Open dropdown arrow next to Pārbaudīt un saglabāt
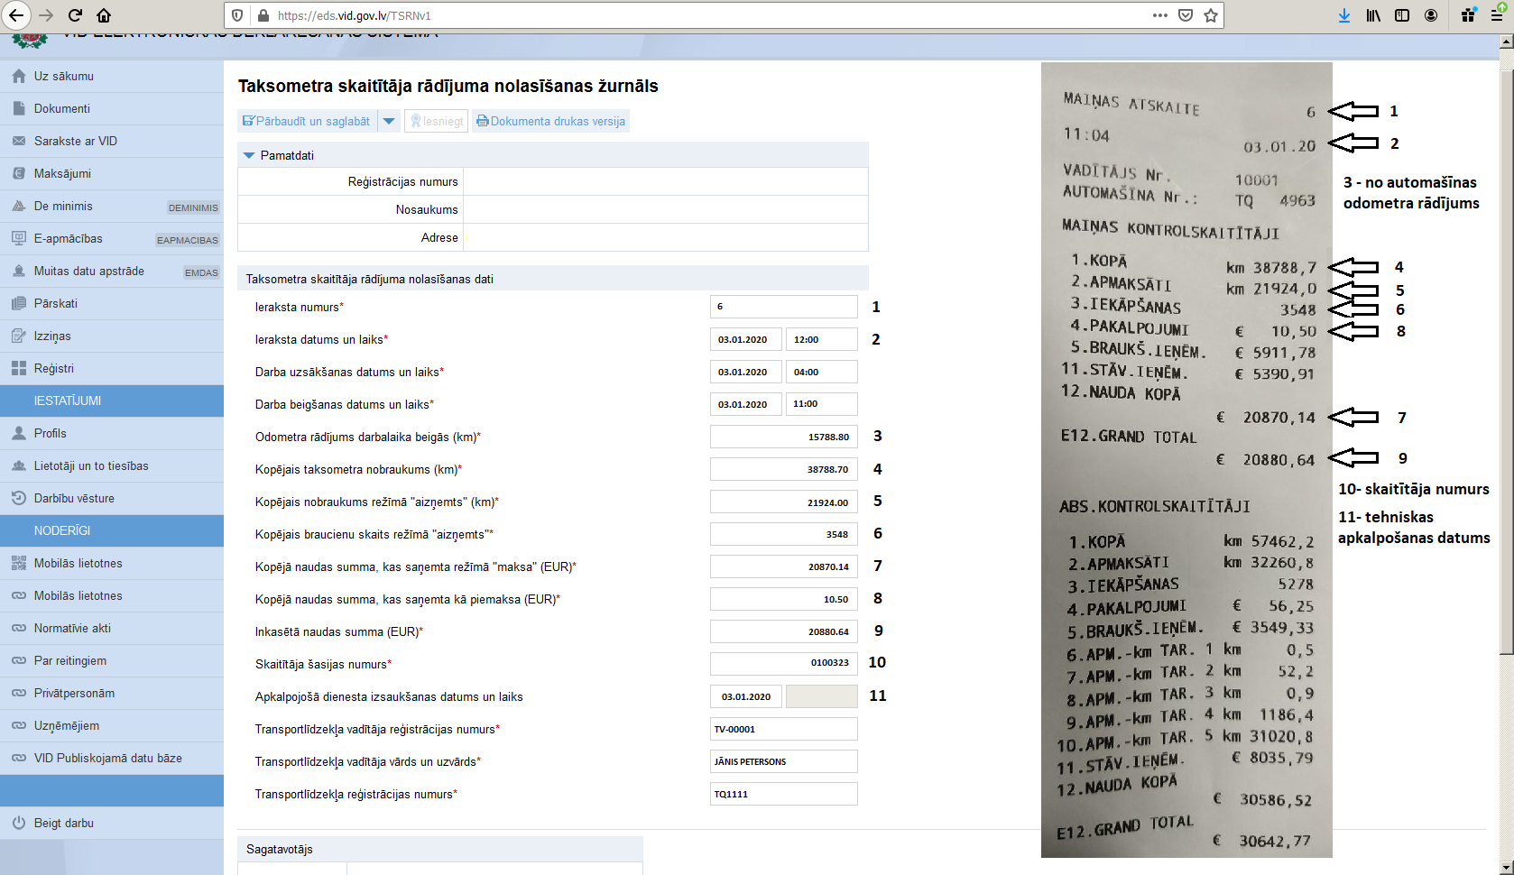 tap(389, 121)
